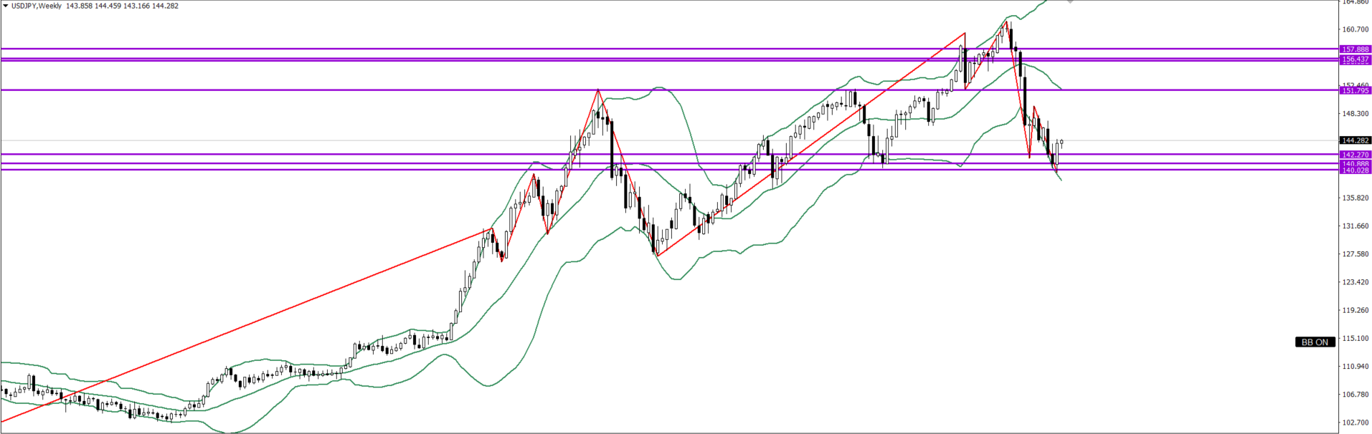Click the black 144.282 current price label
This screenshot has width=1372, height=434.
(x=1355, y=140)
